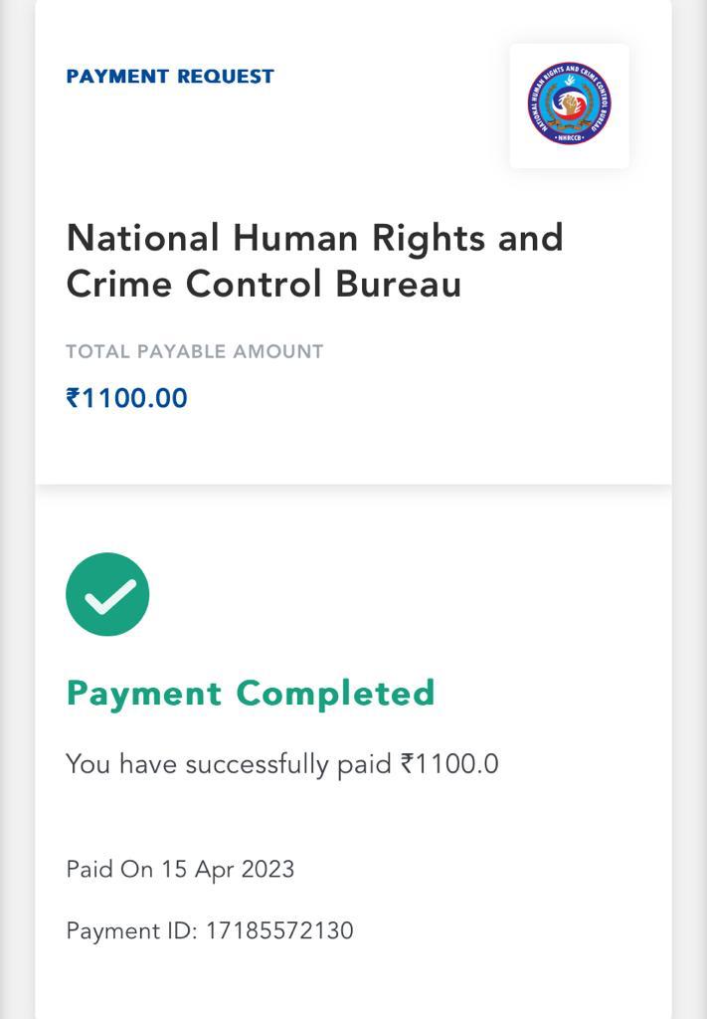This screenshot has height=1019, width=707.
Task: Select the blue ₹1100.00 payable amount
Action: [x=126, y=398]
